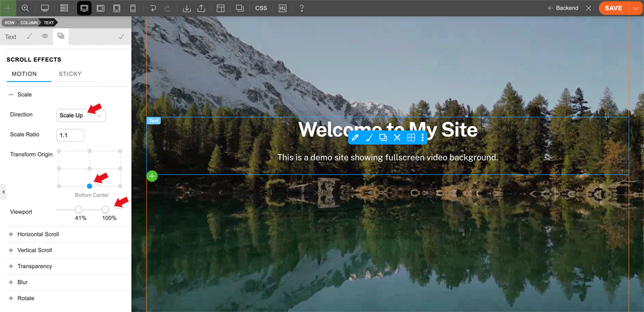644x312 pixels.
Task: Delete text module with the X icon
Action: point(397,138)
